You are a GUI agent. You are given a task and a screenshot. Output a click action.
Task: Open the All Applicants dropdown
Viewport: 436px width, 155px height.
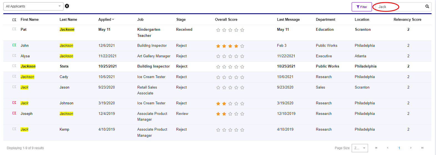pyautogui.click(x=33, y=6)
